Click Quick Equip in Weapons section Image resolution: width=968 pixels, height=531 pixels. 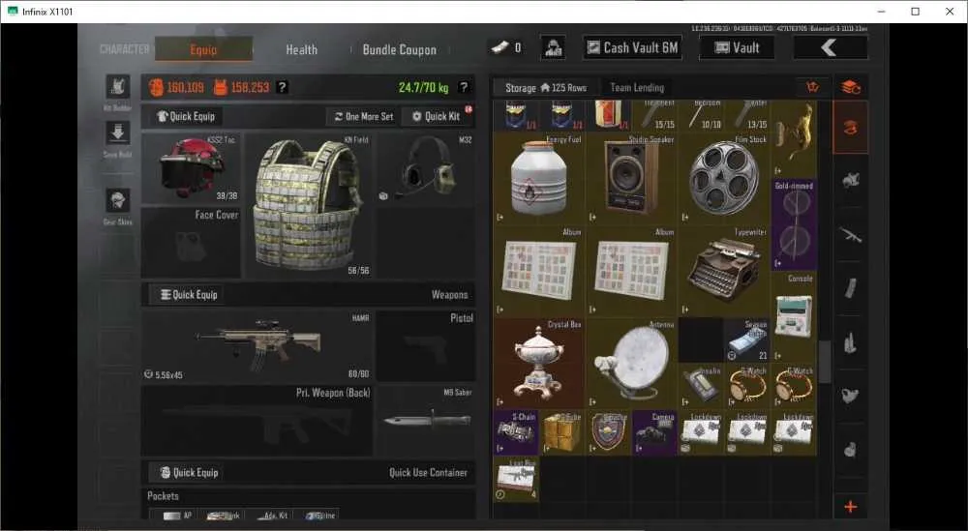(189, 294)
